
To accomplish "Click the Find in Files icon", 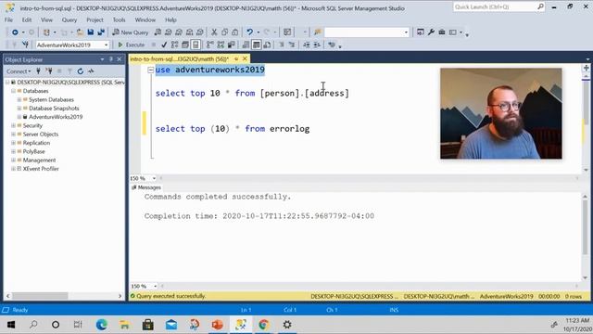I will pos(317,32).
